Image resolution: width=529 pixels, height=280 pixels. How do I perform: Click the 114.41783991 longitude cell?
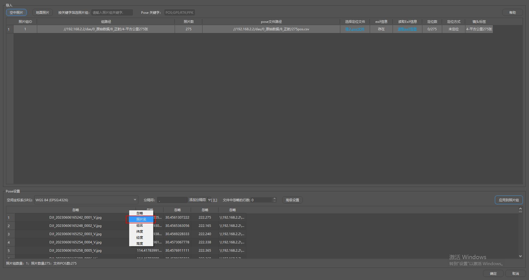[150, 251]
